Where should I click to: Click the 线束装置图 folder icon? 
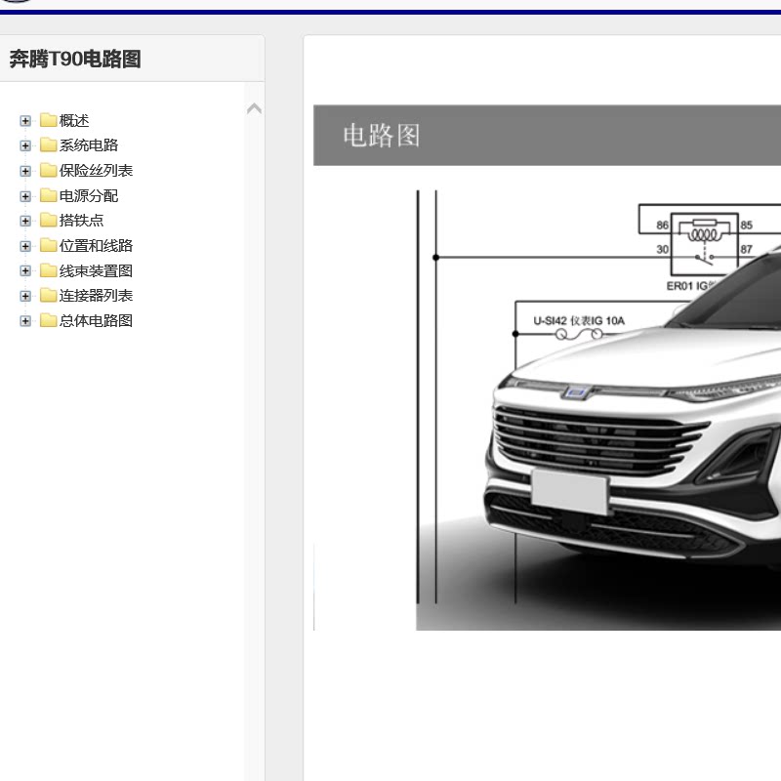point(48,270)
